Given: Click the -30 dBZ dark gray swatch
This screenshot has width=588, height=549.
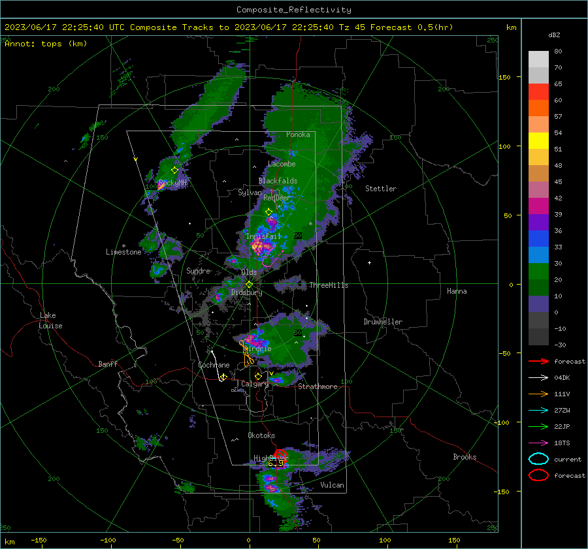Looking at the screenshot, I should (538, 336).
